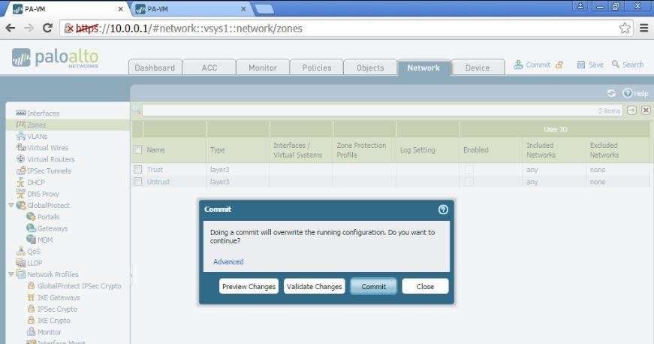
Task: Select the Trust zone checkbox
Action: click(x=137, y=170)
